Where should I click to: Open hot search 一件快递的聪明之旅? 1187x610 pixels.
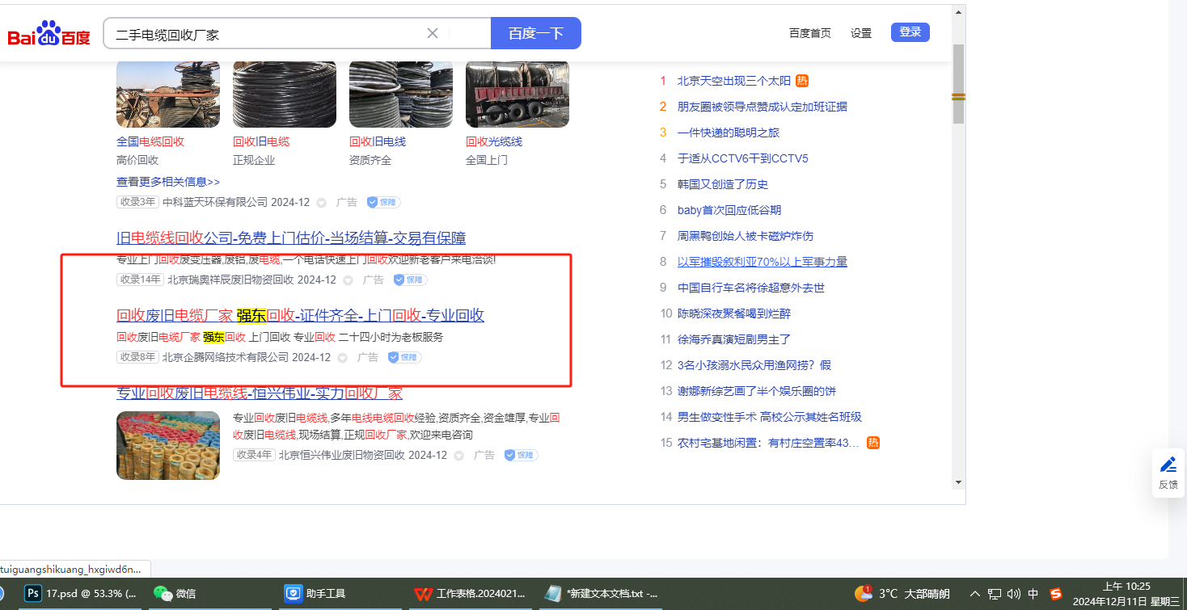click(729, 133)
